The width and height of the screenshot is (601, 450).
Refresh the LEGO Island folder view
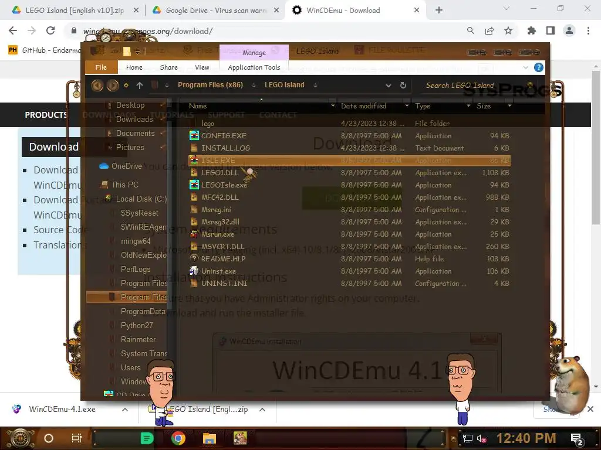point(403,86)
